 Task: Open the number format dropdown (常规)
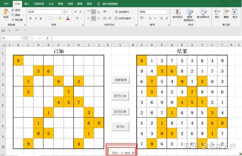click(167, 12)
